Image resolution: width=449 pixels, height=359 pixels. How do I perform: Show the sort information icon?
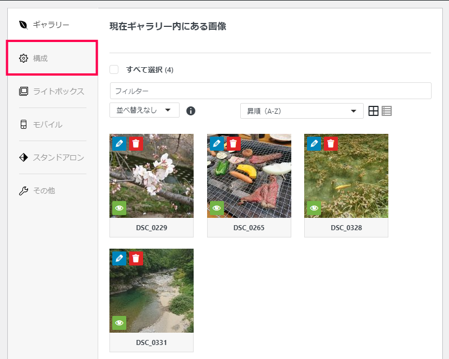(x=191, y=111)
